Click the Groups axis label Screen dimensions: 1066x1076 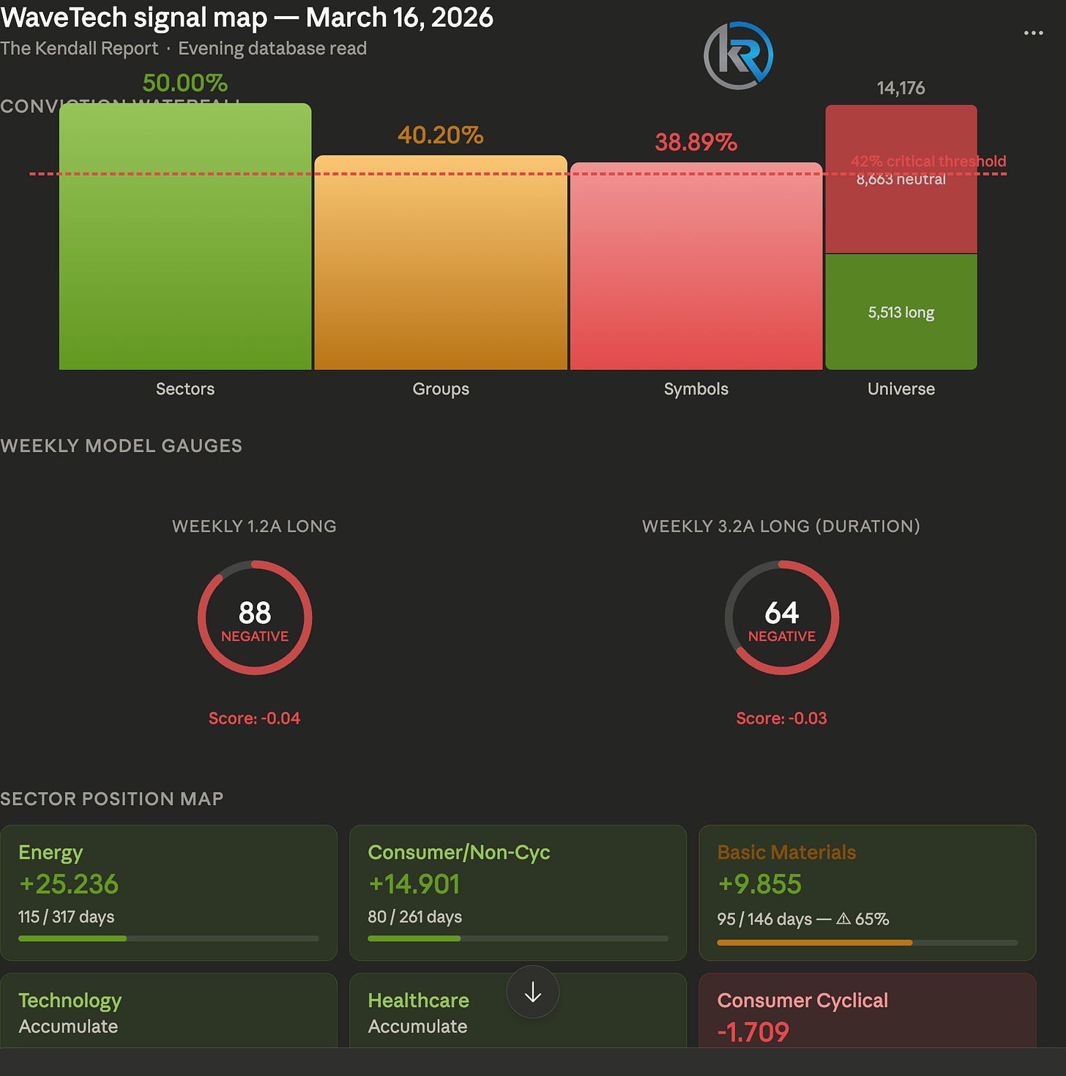pos(441,389)
